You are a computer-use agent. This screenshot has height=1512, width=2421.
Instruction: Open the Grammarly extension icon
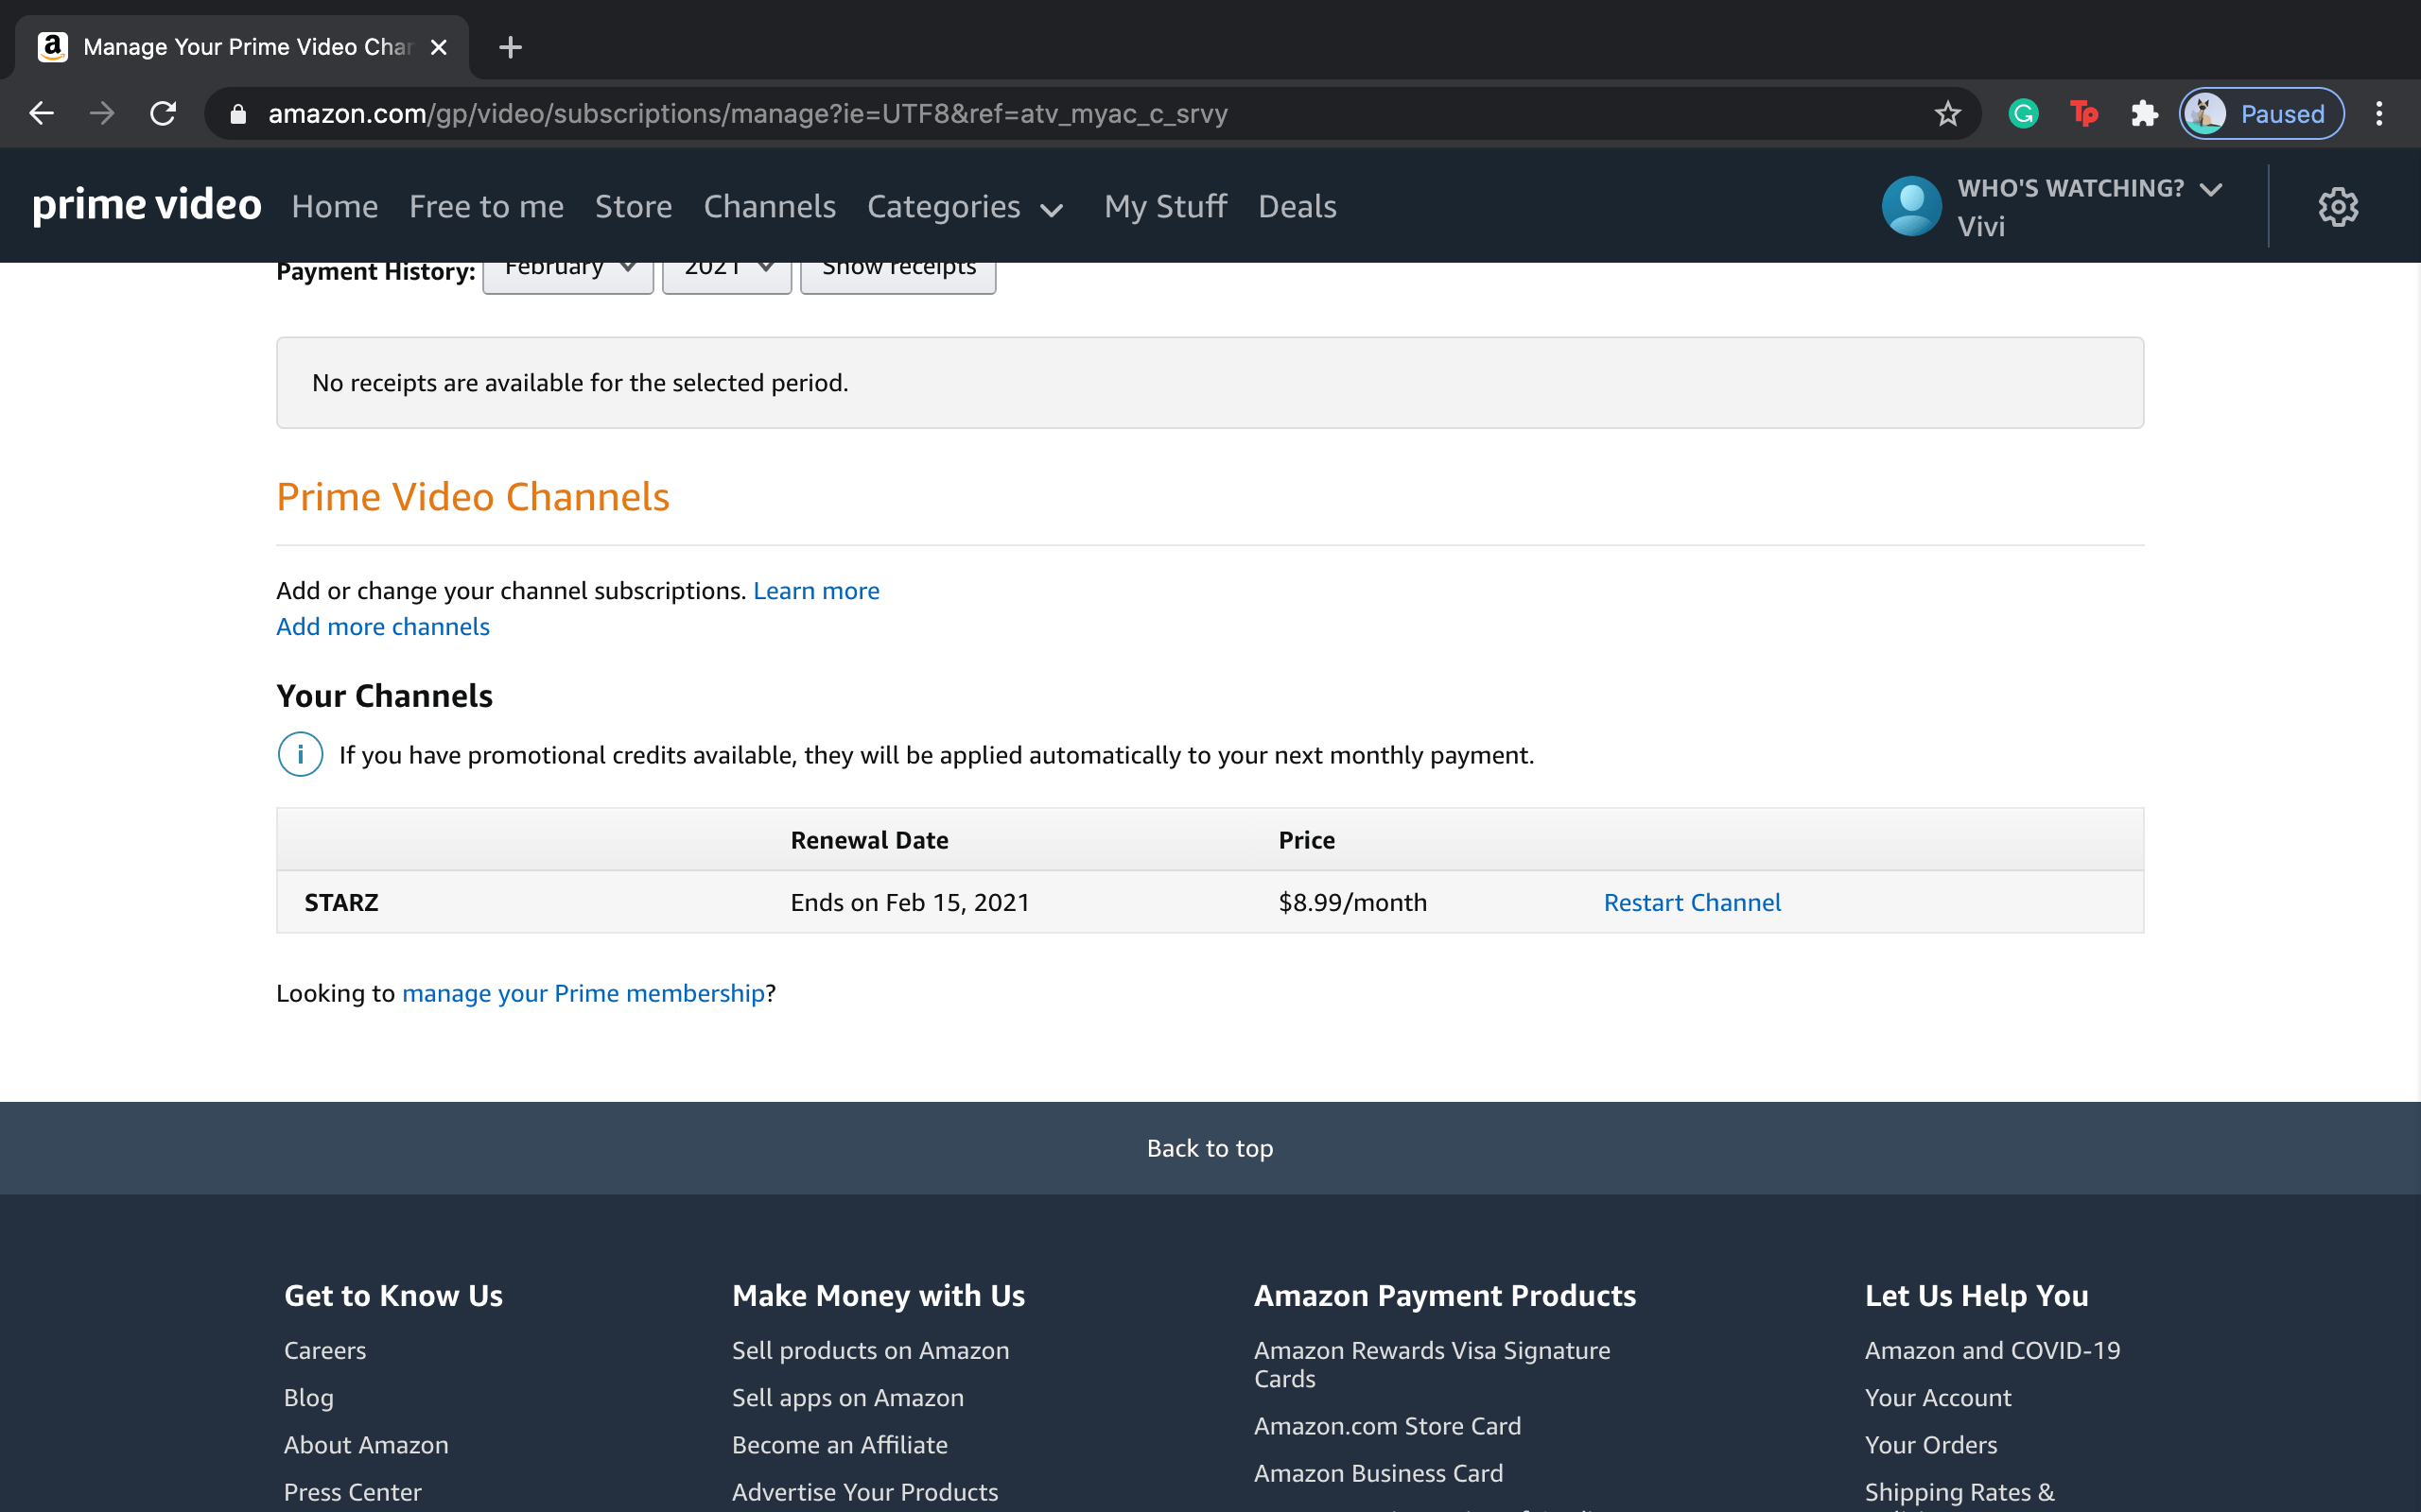(2023, 114)
